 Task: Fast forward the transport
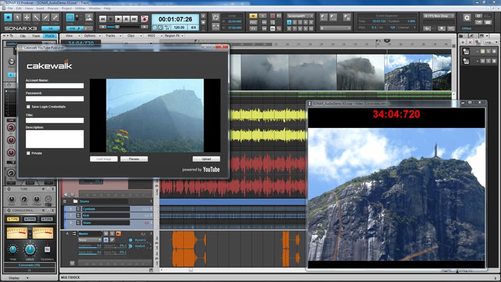134,19
